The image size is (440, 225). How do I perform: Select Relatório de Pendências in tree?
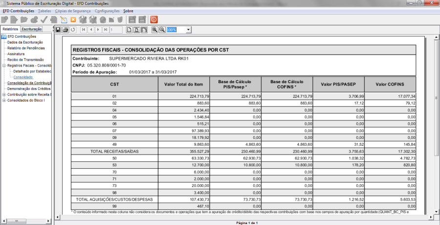26,48
